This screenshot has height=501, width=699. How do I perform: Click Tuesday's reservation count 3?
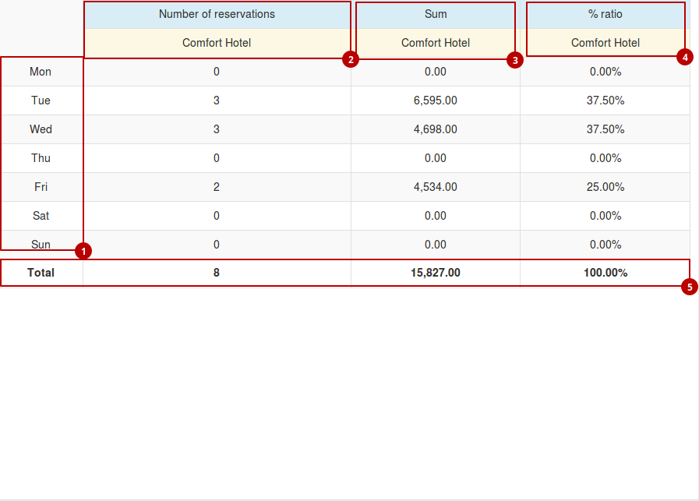click(x=216, y=101)
